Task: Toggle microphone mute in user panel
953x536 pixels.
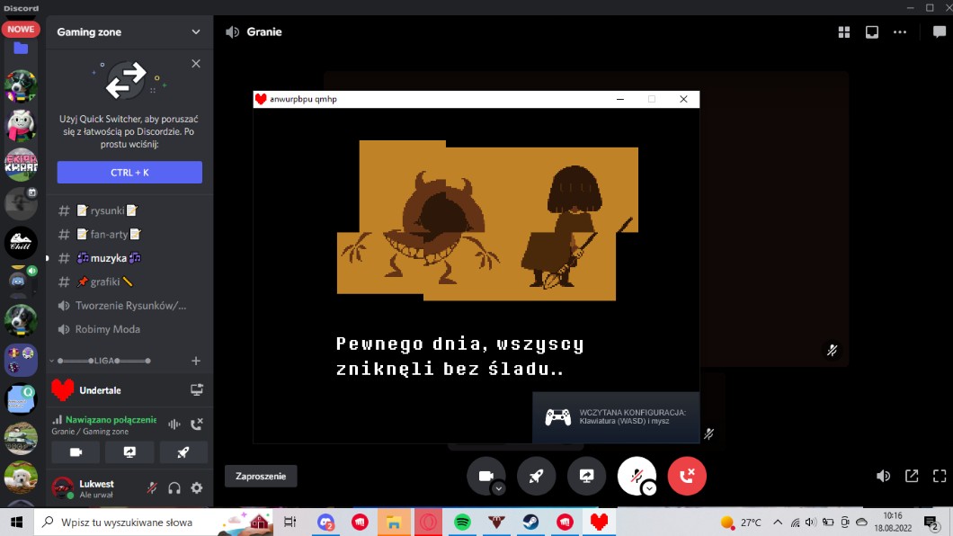Action: click(x=152, y=488)
